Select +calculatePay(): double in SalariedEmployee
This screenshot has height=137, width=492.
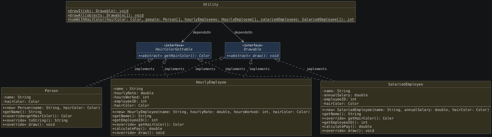pyautogui.click(x=347, y=126)
